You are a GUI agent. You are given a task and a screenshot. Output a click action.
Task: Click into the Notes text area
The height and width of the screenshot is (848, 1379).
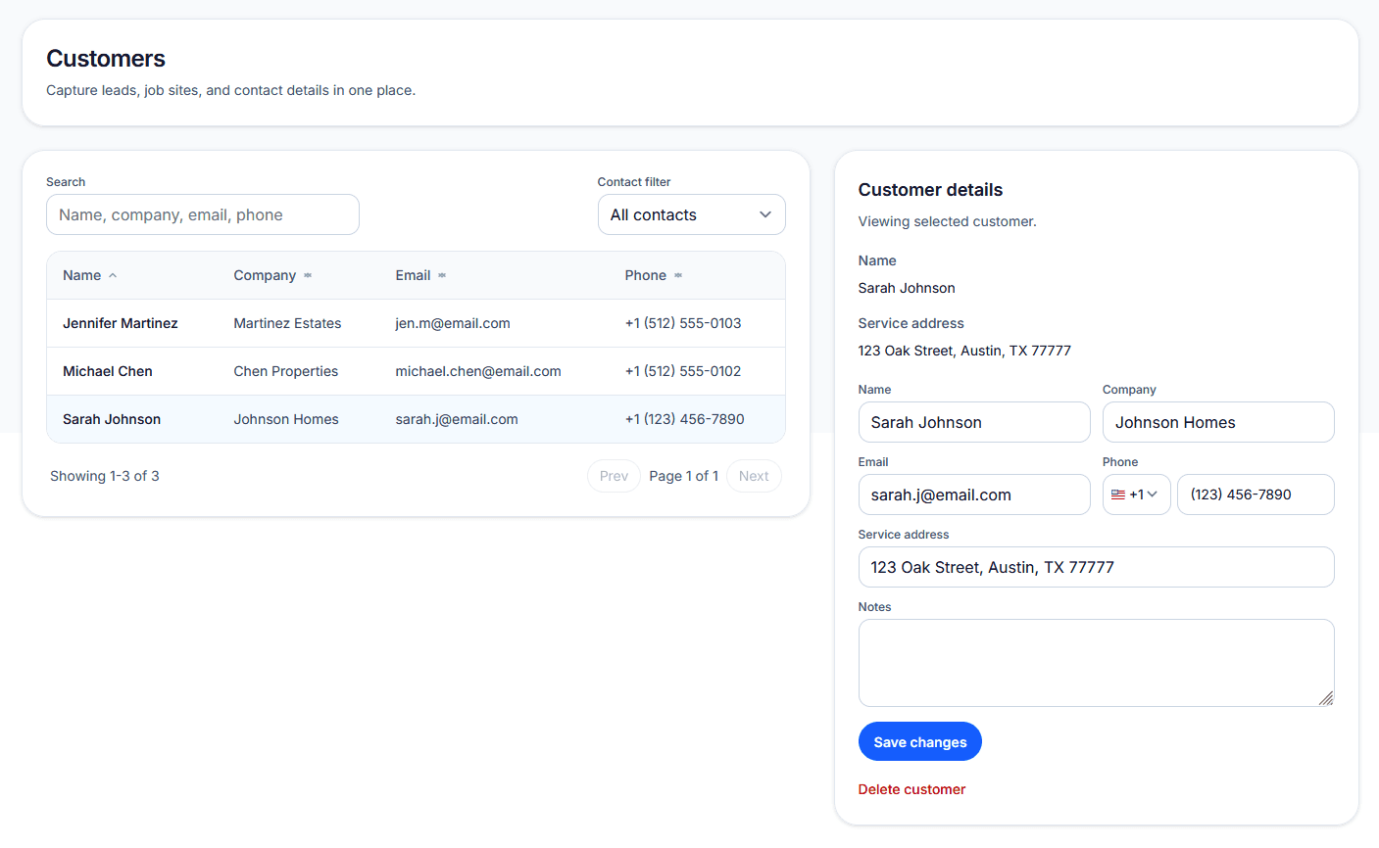point(1097,663)
